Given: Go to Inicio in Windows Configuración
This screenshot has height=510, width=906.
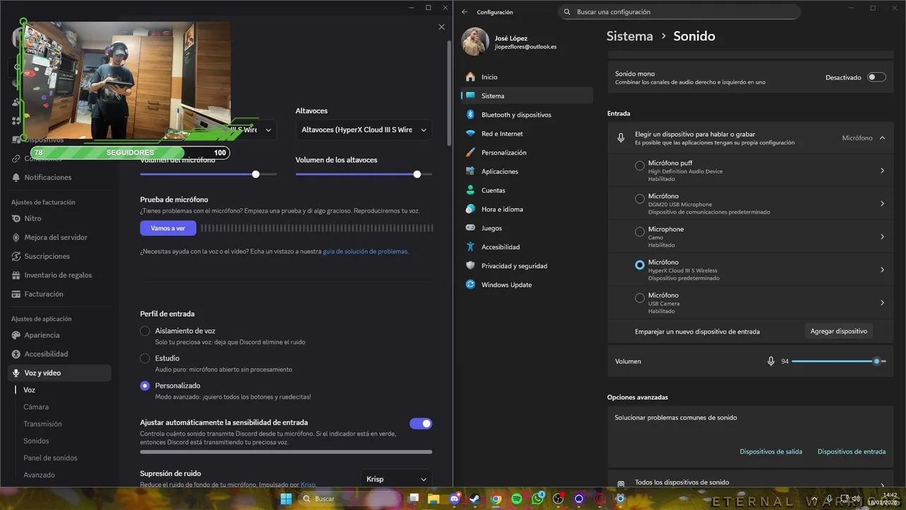Looking at the screenshot, I should [x=527, y=76].
